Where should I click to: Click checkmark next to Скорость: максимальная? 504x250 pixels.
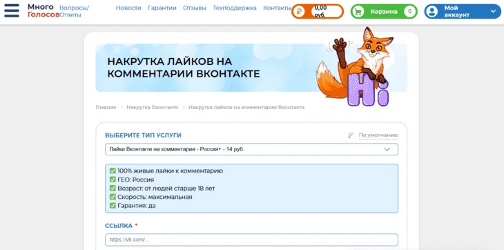tap(113, 197)
